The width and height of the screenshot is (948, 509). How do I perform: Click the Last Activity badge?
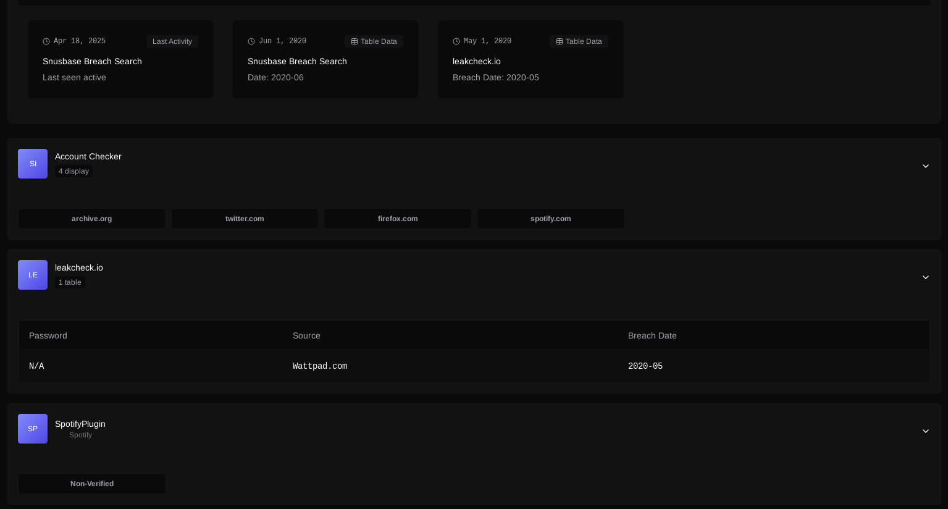172,41
